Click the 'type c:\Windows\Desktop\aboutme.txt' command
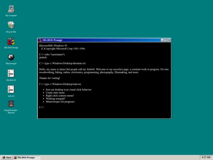The height and width of the screenshot is (160, 213). (62, 63)
